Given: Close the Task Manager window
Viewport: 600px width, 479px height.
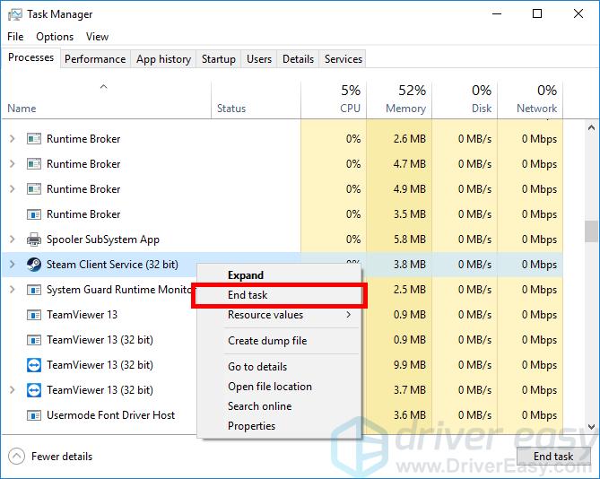Looking at the screenshot, I should click(x=578, y=14).
